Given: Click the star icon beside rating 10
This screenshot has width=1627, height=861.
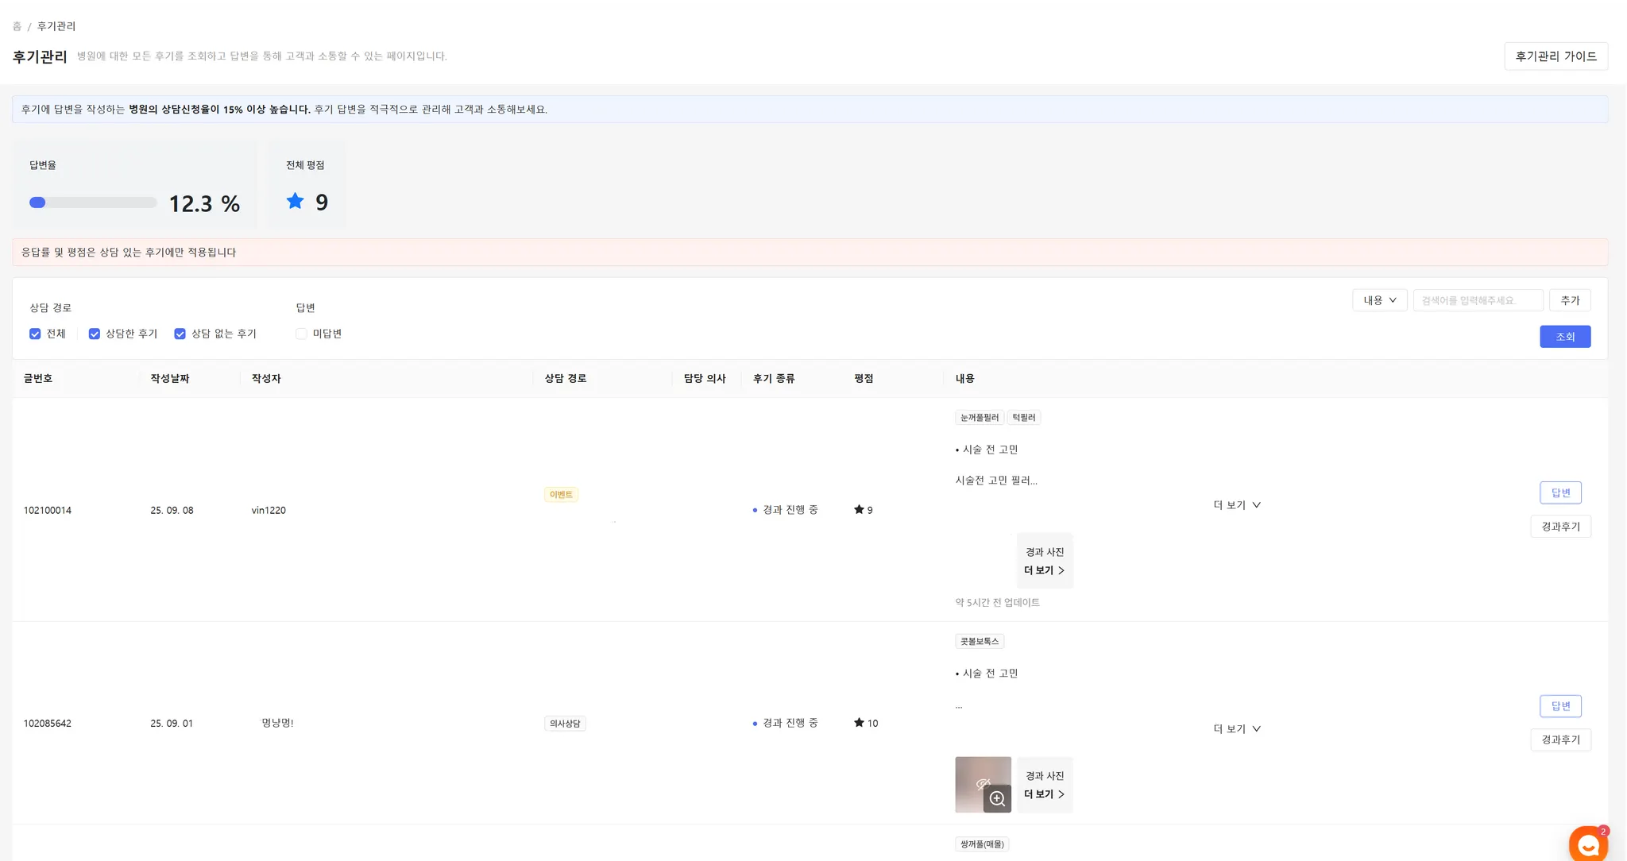Looking at the screenshot, I should [x=859, y=723].
